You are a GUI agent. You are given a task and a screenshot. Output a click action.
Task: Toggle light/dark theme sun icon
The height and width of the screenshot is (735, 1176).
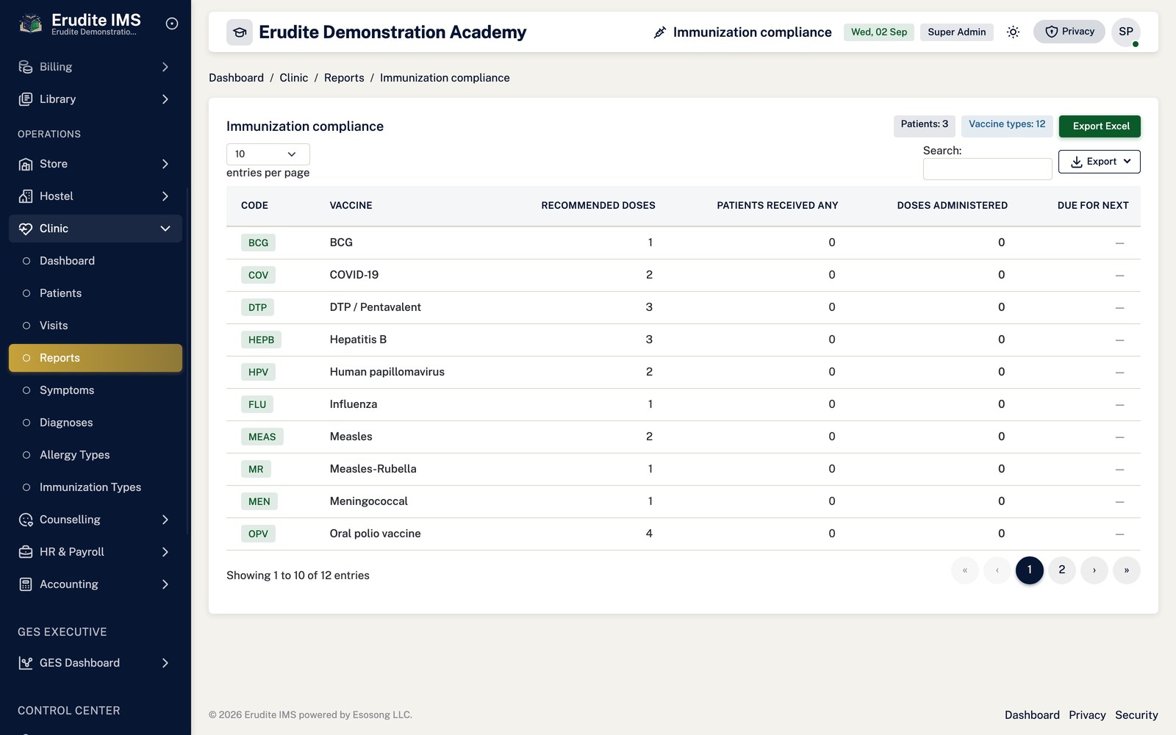click(x=1013, y=32)
